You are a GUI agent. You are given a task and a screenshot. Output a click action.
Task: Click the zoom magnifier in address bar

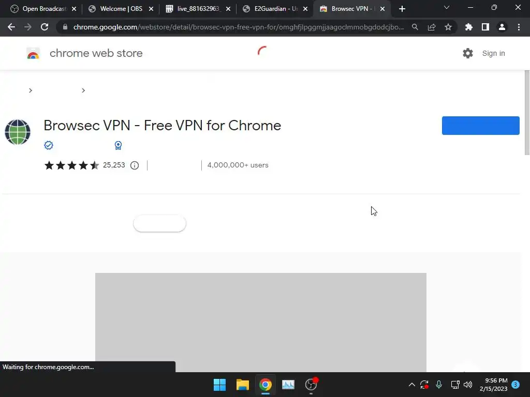tap(415, 27)
